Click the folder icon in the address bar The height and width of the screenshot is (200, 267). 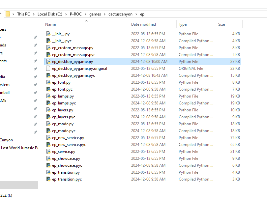point(8,14)
